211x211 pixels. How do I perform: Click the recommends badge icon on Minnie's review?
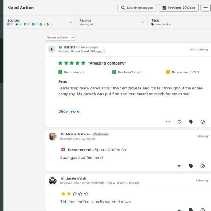click(x=63, y=149)
